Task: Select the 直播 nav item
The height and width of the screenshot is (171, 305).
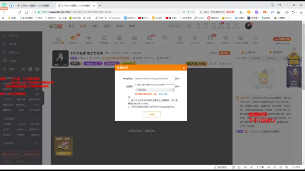Action: point(83,26)
